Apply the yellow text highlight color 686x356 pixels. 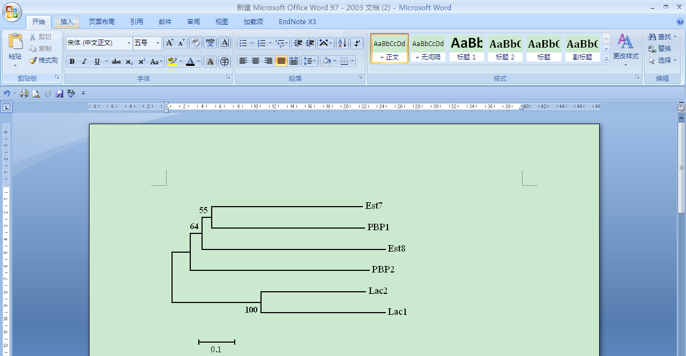pyautogui.click(x=171, y=62)
